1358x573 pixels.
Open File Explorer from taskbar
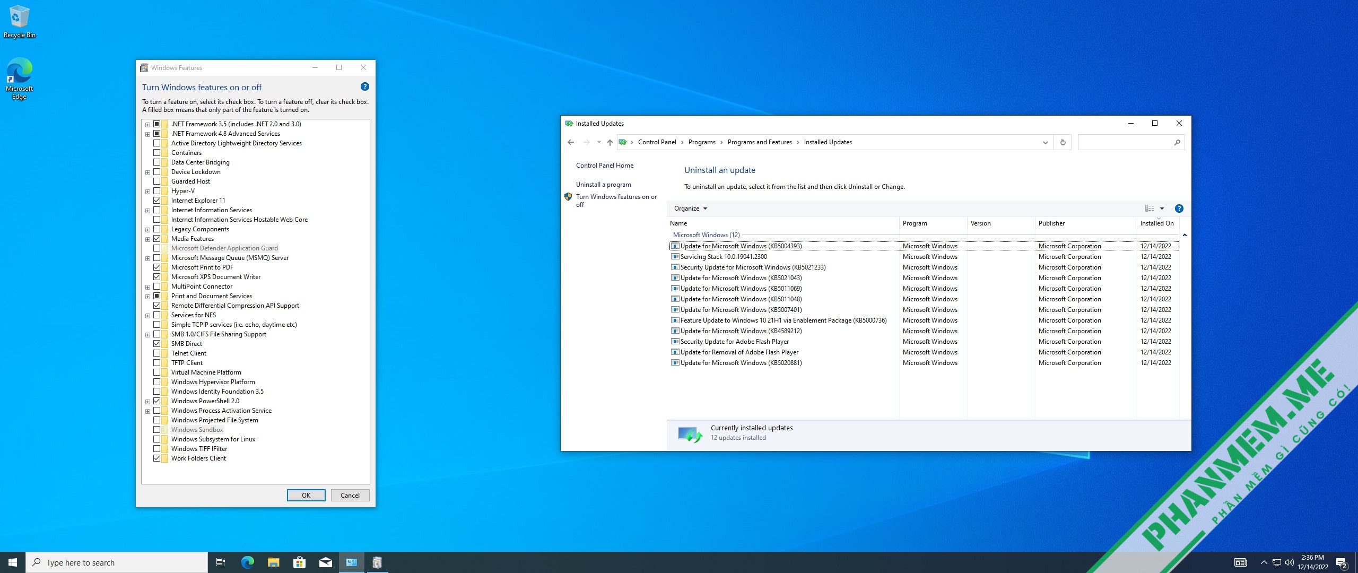click(x=273, y=562)
